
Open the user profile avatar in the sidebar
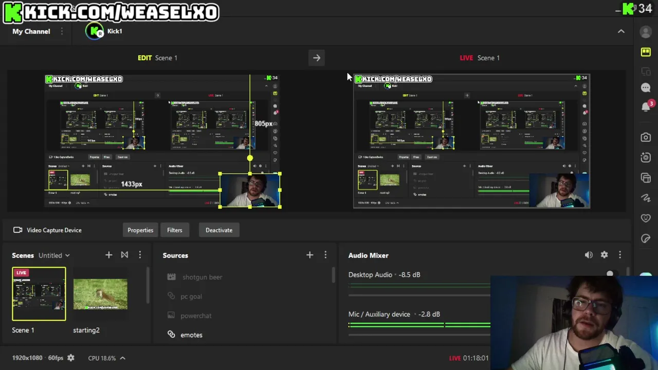tap(646, 32)
